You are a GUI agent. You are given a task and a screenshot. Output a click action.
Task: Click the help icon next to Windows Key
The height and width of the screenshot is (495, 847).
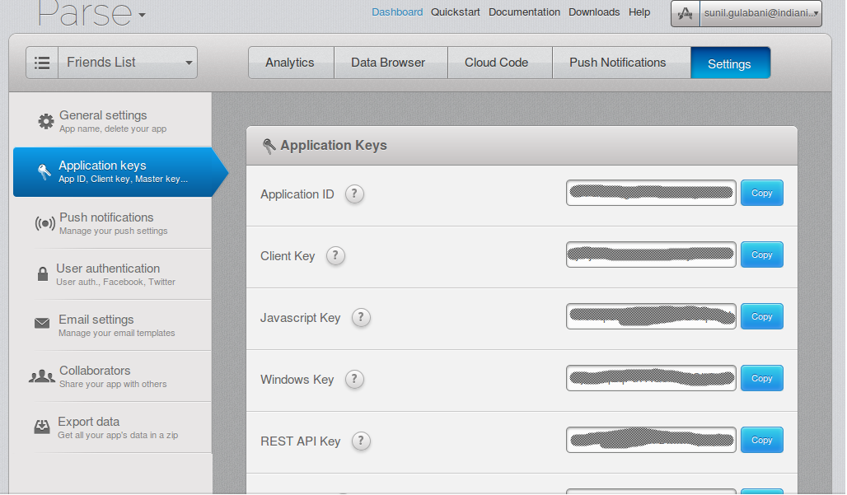[354, 379]
